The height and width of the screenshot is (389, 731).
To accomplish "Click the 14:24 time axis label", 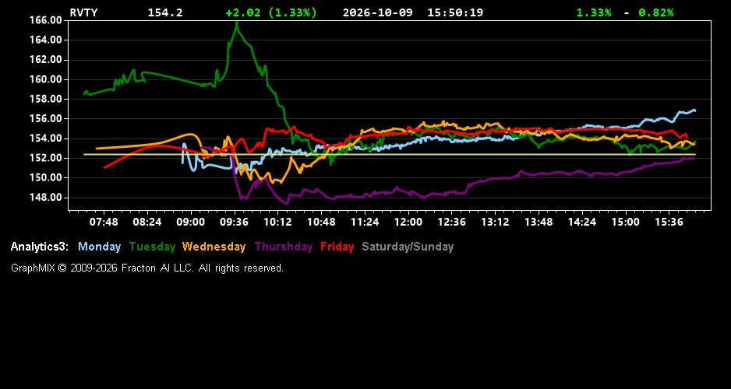I will [582, 223].
